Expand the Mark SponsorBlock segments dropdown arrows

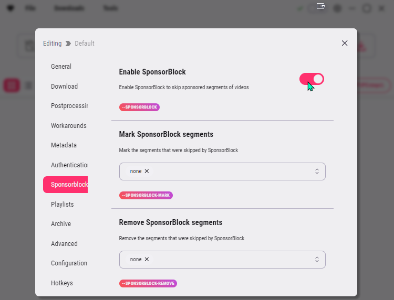(x=317, y=171)
